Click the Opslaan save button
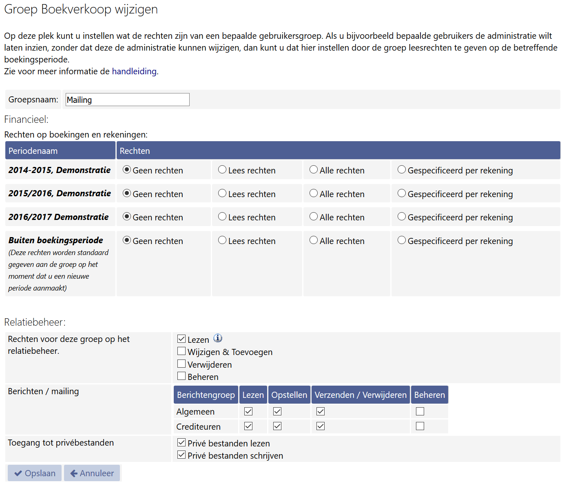This screenshot has width=564, height=486. tap(35, 473)
